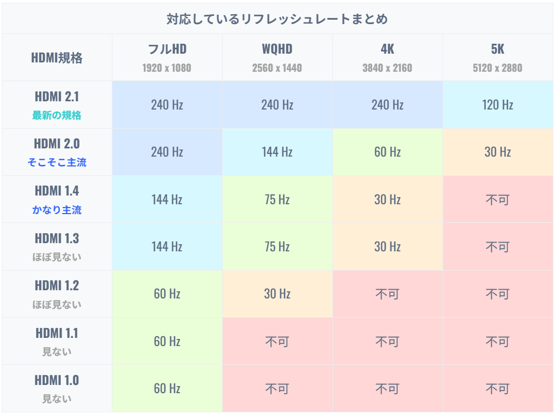Select the HDMI規格 column header

pyautogui.click(x=57, y=58)
